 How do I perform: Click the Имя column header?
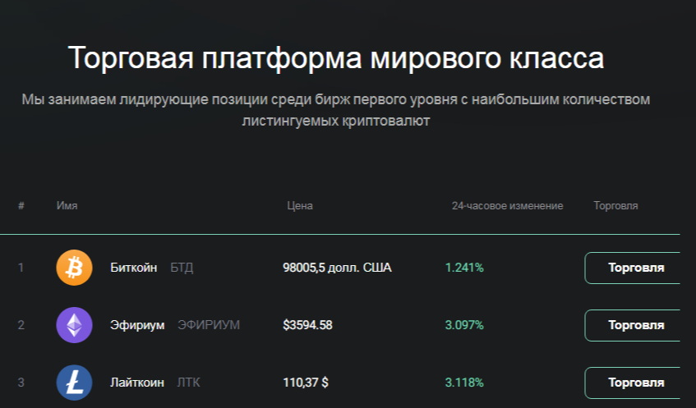coord(67,206)
